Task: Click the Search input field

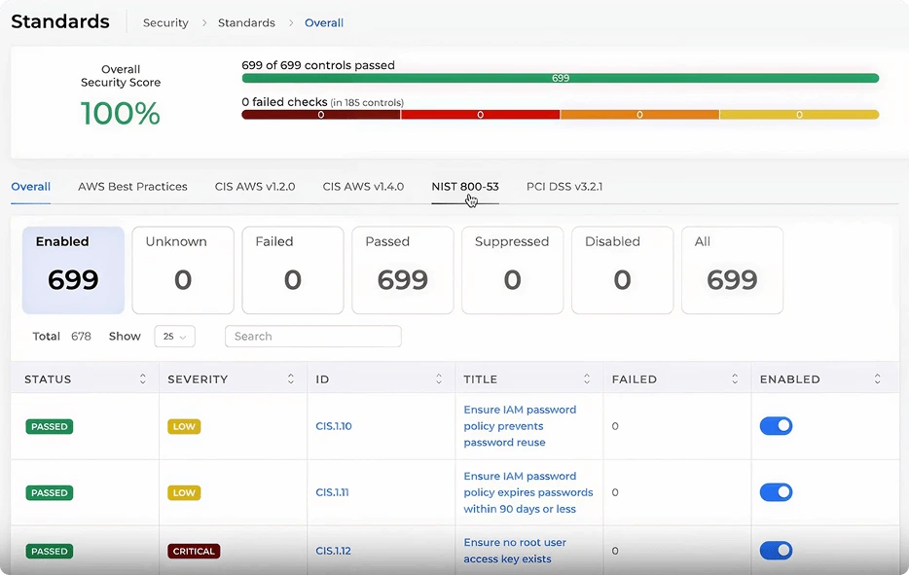Action: pyautogui.click(x=312, y=337)
